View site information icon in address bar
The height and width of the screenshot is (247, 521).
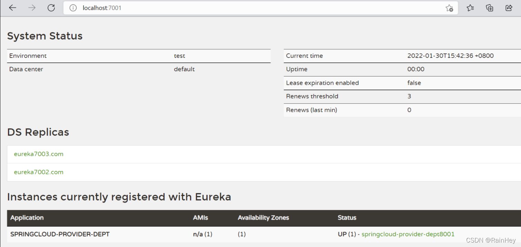(x=73, y=8)
